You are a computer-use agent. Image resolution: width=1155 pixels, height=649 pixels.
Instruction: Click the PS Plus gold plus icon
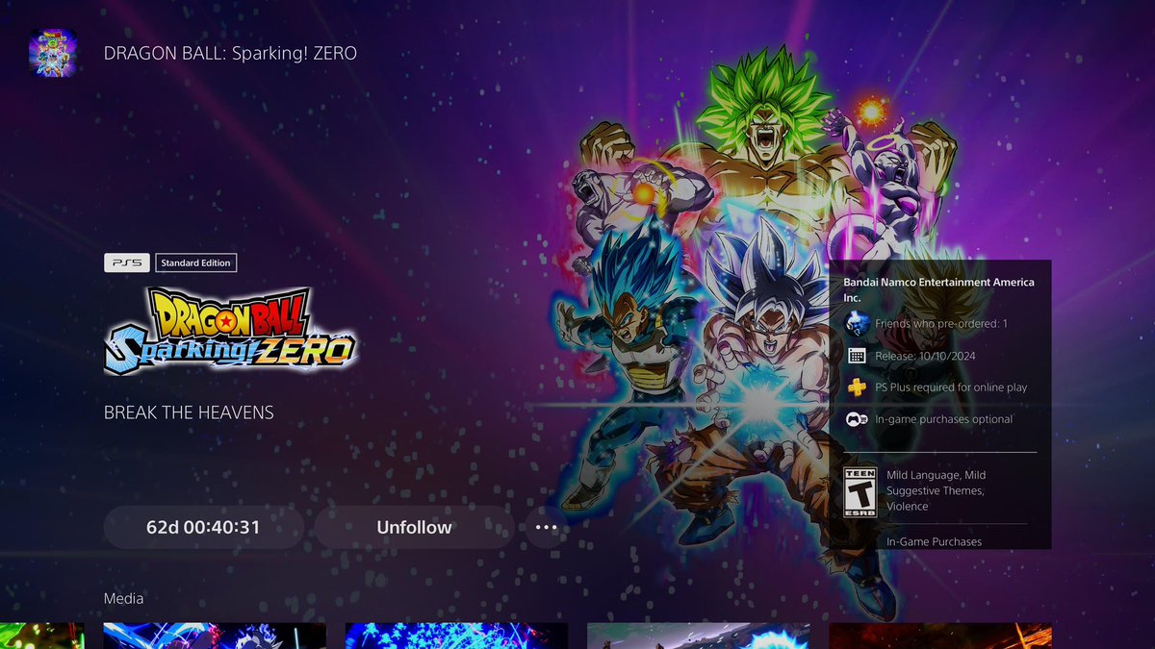pos(857,387)
